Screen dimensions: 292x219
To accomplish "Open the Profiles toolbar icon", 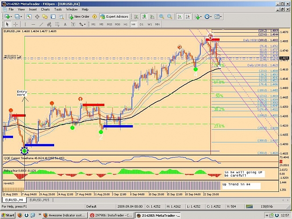I will coord(17,16).
